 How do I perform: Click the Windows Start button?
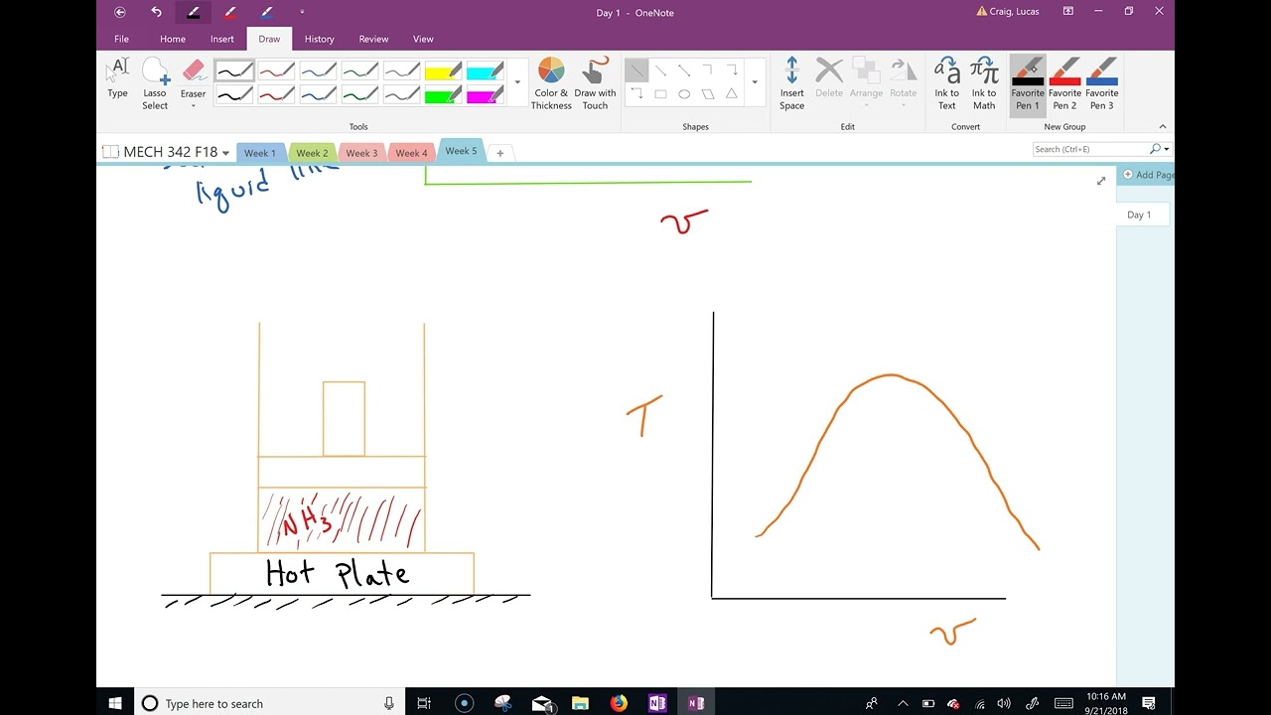[x=115, y=703]
